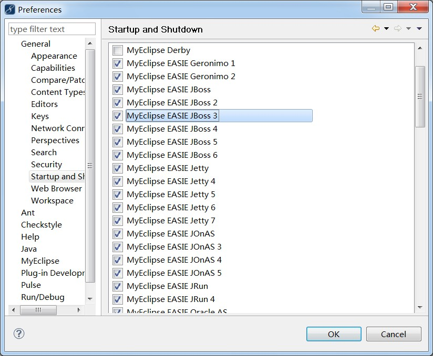Disable MyEclipse EASIE JRun startup

[x=118, y=286]
